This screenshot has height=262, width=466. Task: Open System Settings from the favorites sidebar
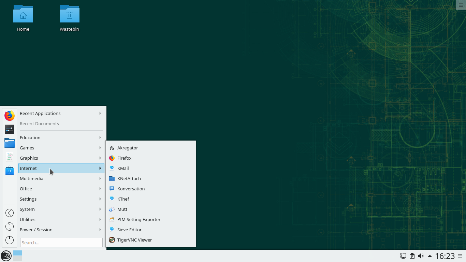coord(9,129)
